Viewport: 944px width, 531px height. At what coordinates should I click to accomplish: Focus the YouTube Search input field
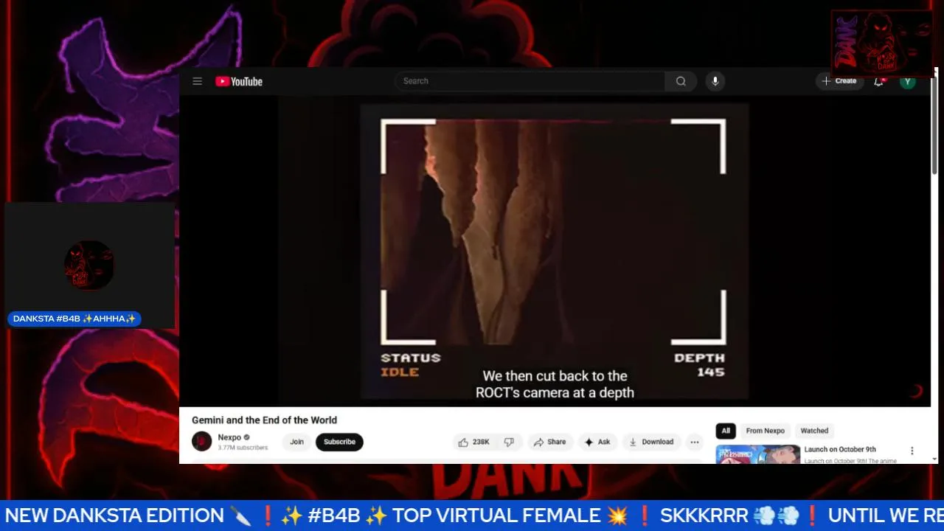coord(530,81)
